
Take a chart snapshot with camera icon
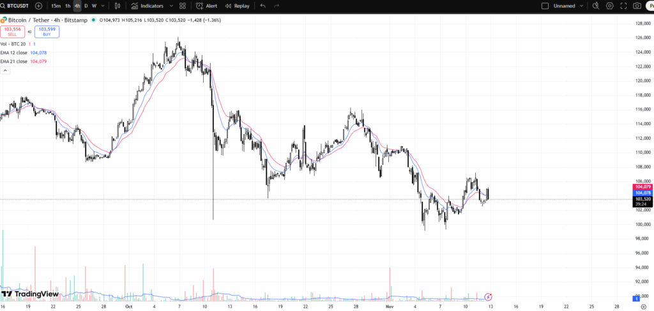pyautogui.click(x=637, y=6)
